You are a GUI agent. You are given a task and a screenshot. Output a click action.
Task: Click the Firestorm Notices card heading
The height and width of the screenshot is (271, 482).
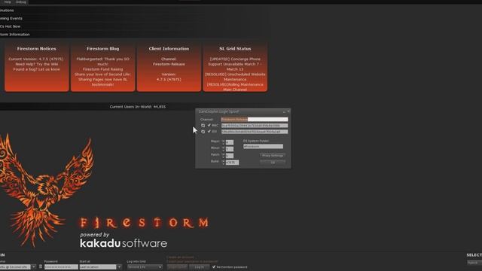pos(37,48)
